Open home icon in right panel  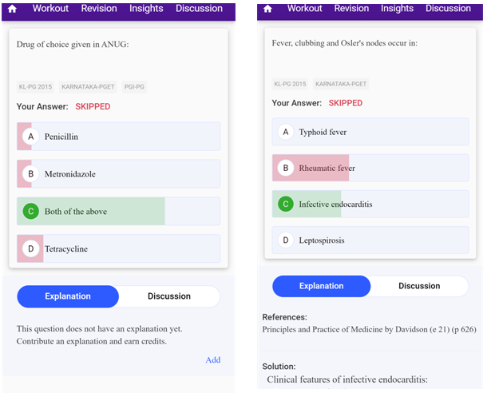tap(267, 9)
